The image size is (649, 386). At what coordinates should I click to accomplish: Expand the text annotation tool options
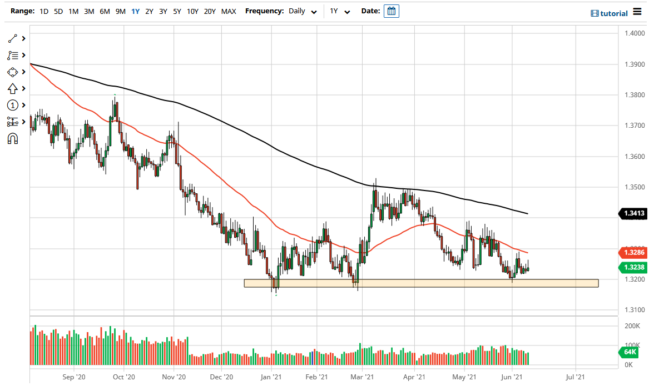click(23, 56)
